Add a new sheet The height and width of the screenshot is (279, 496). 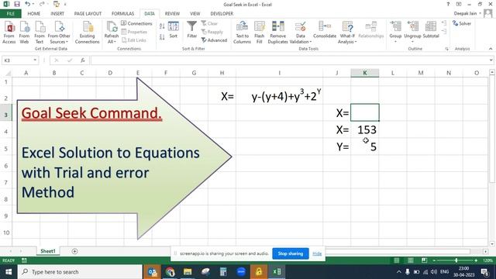coord(74,251)
